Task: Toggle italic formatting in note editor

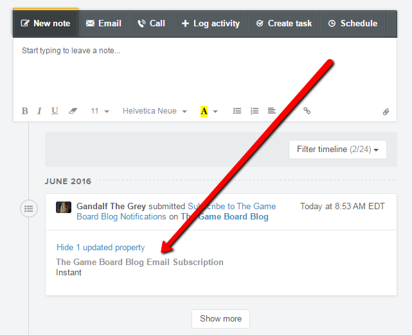Action: point(39,111)
